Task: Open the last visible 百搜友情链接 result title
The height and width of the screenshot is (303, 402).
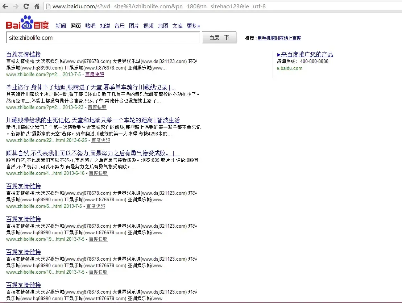Action: (x=24, y=285)
